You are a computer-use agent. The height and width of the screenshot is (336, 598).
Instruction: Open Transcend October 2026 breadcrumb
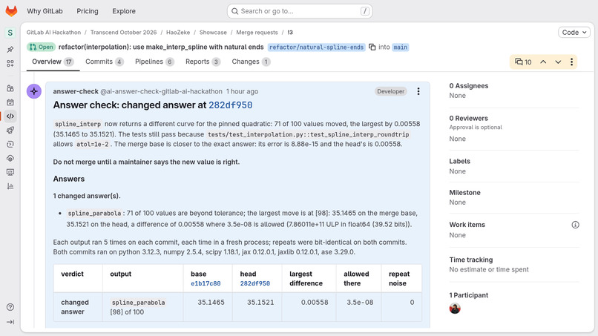123,33
